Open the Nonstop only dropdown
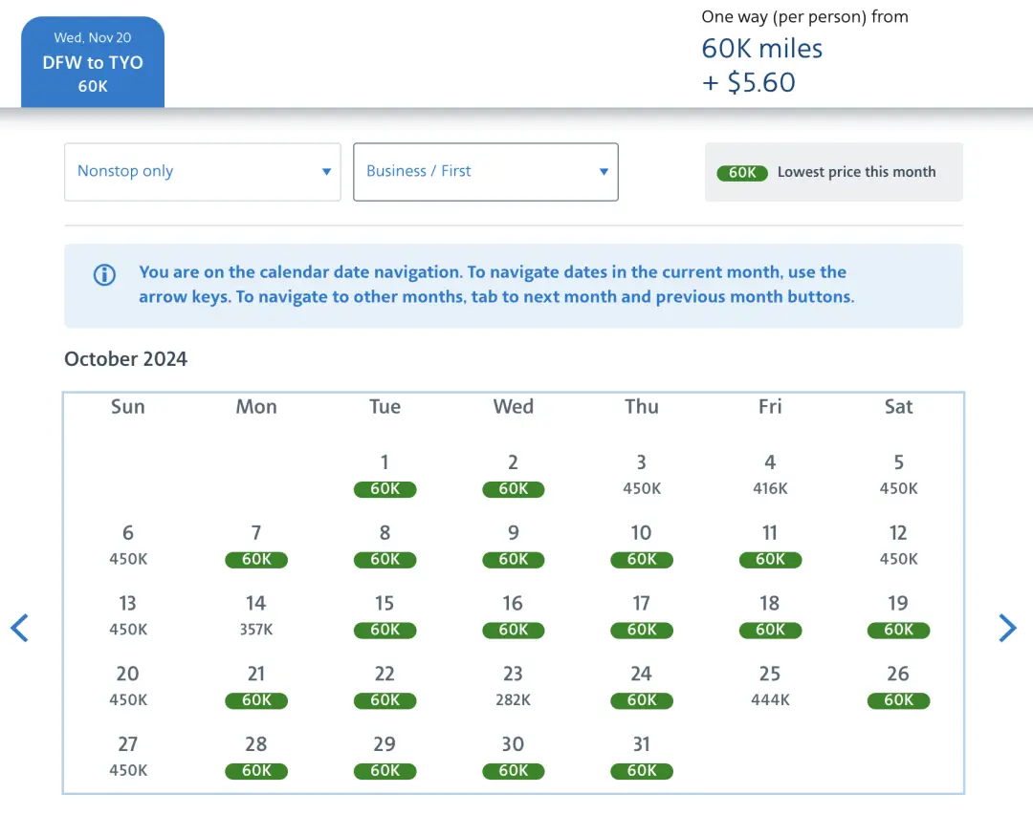Image resolution: width=1033 pixels, height=815 pixels. pos(203,172)
